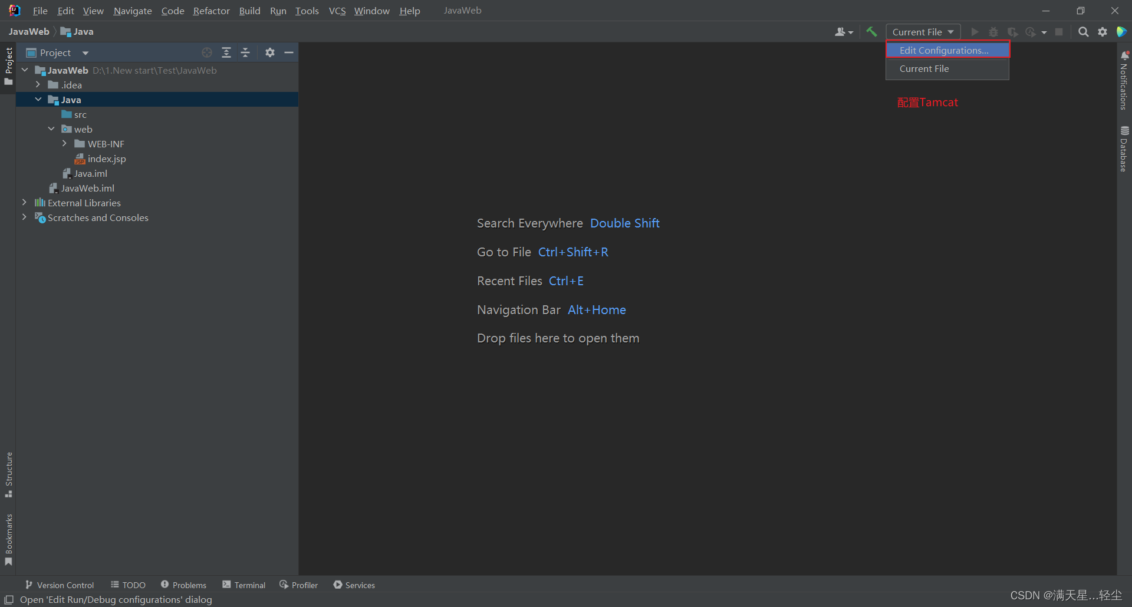
Task: Open Project panel options gear
Action: (270, 52)
